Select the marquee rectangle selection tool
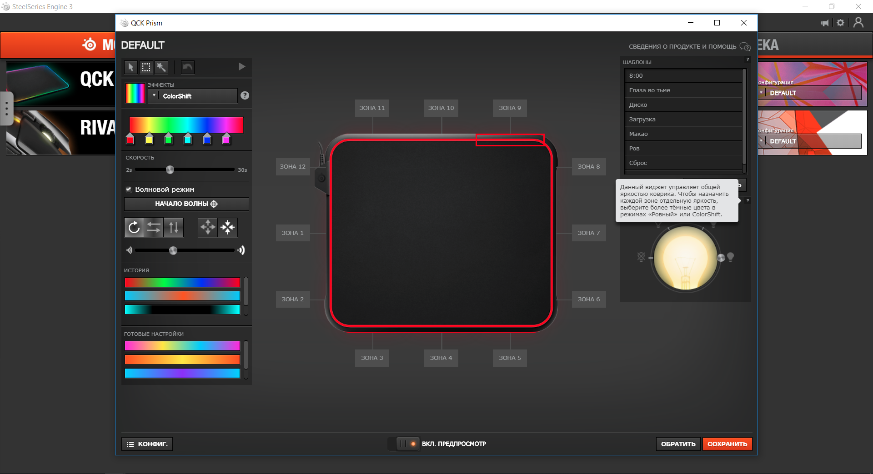The image size is (873, 474). (146, 67)
